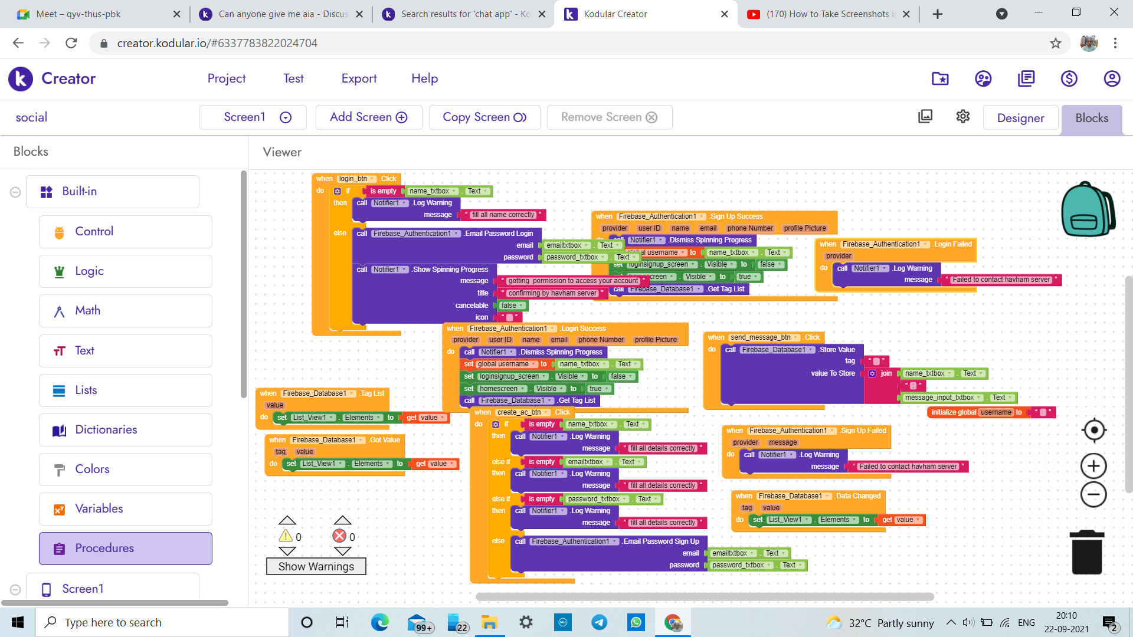Image resolution: width=1133 pixels, height=637 pixels.
Task: Reload the browser page
Action: tap(71, 43)
